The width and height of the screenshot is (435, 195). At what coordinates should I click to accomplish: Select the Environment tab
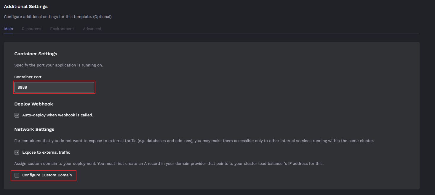pos(62,29)
